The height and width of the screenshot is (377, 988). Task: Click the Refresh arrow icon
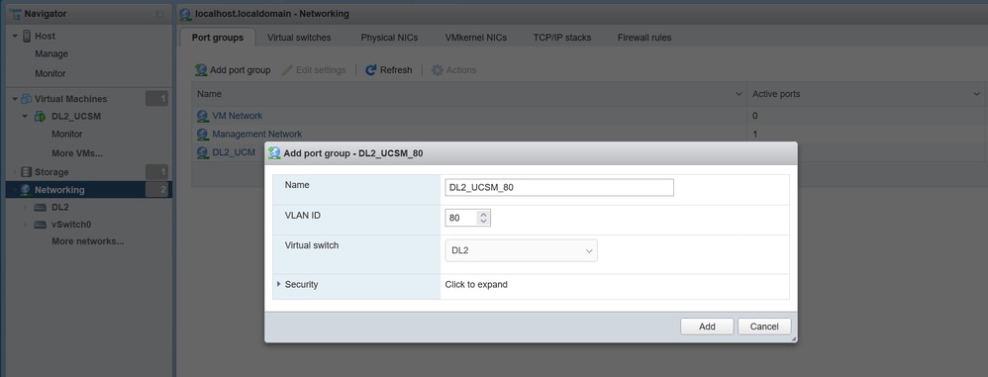370,70
